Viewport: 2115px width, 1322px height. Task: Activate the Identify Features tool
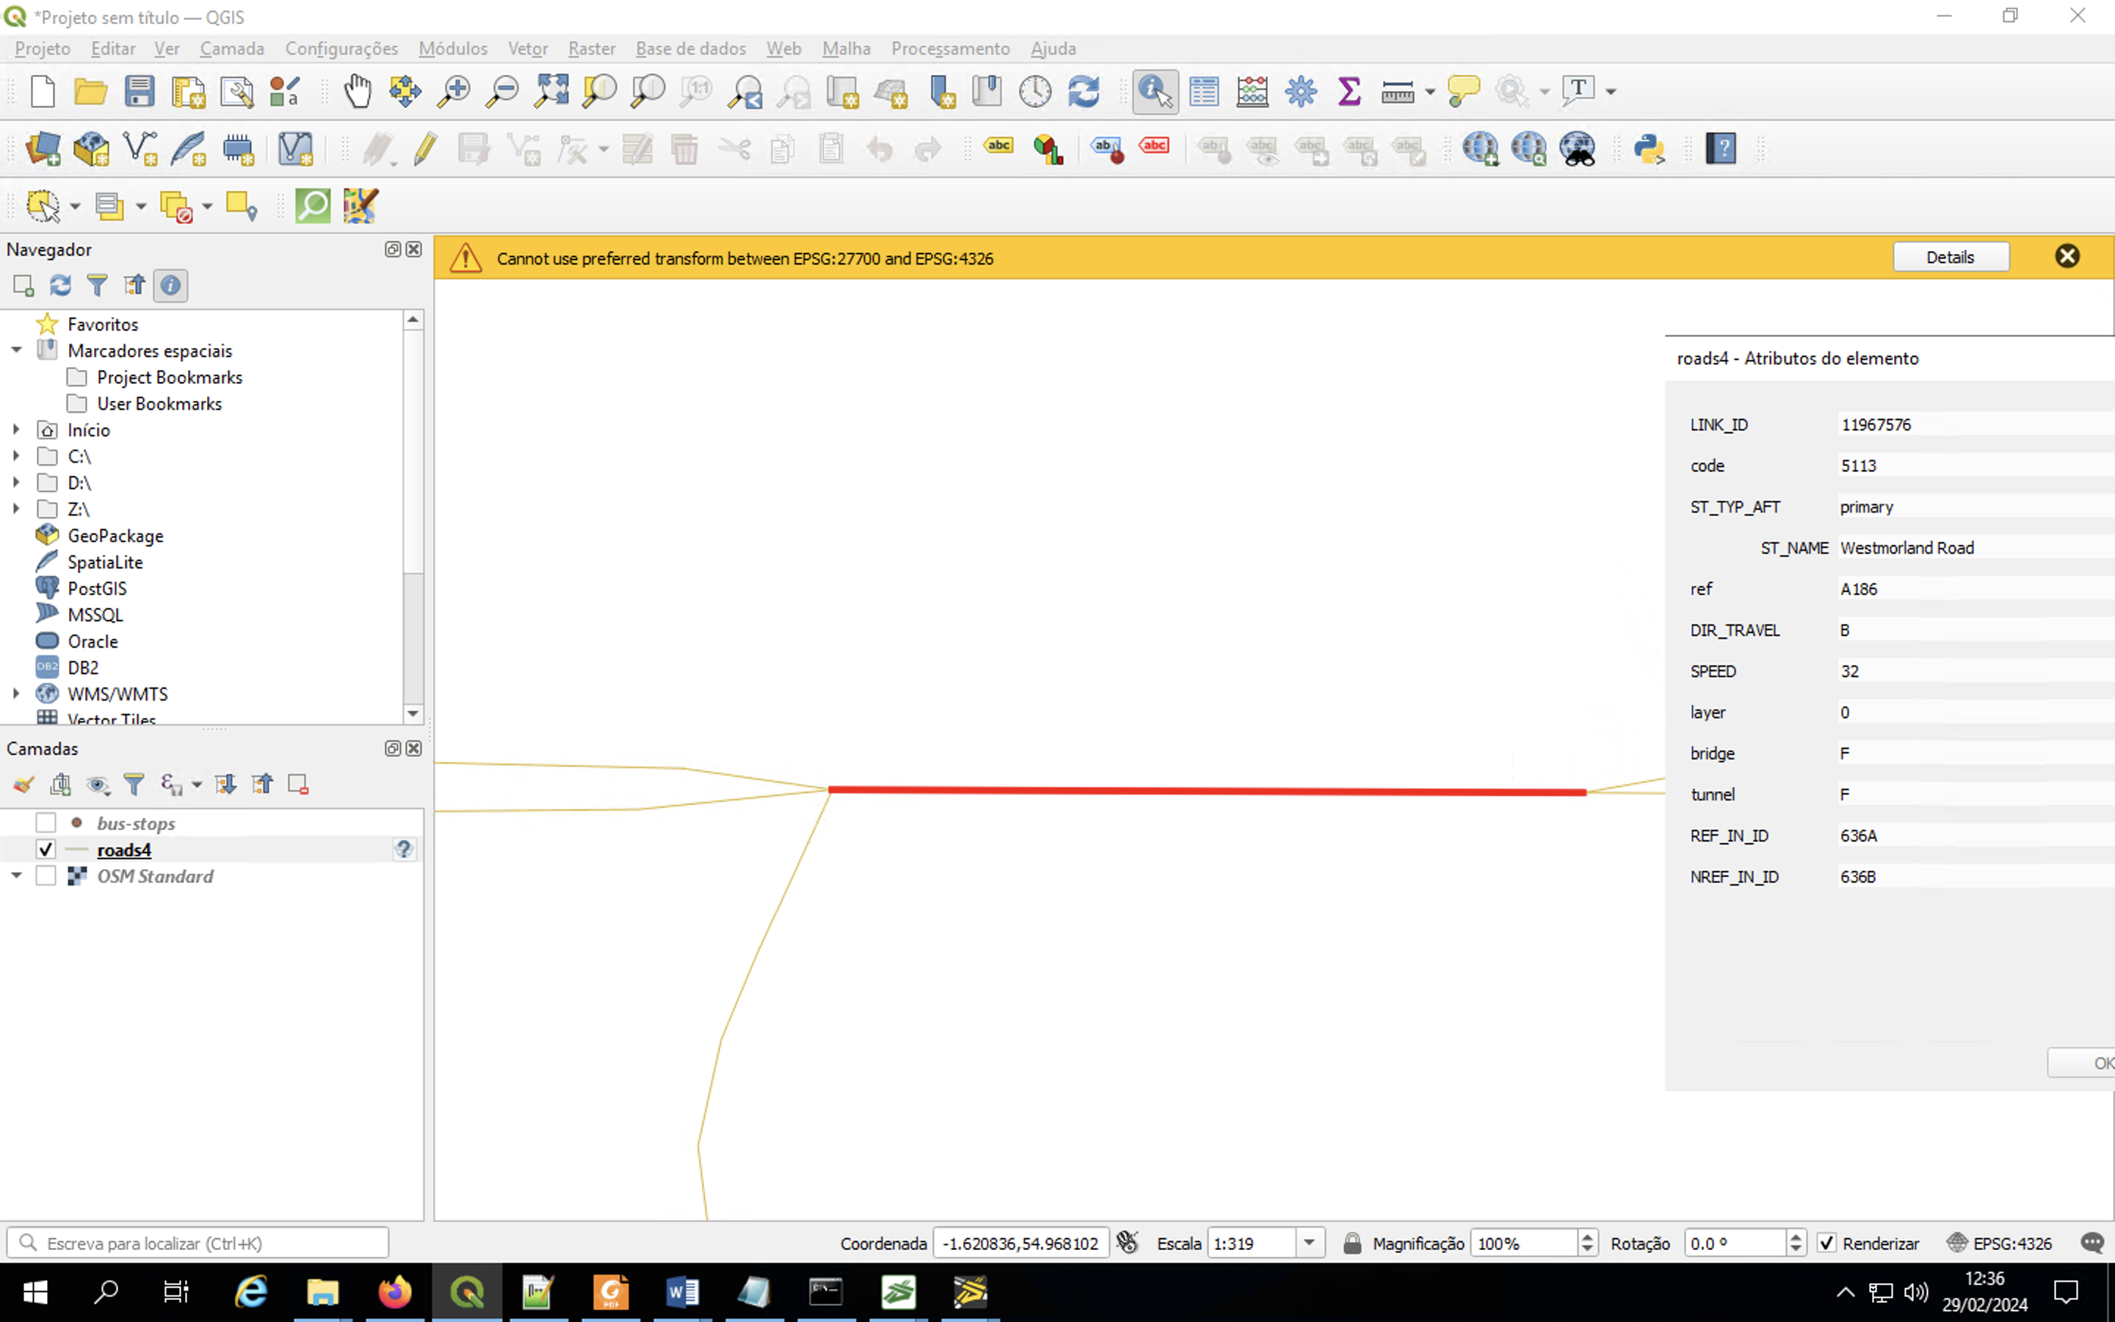1154,91
